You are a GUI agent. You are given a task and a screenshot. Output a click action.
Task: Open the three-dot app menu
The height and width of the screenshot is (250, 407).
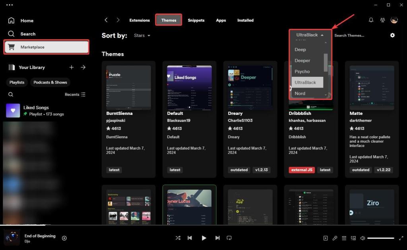pyautogui.click(x=10, y=5)
